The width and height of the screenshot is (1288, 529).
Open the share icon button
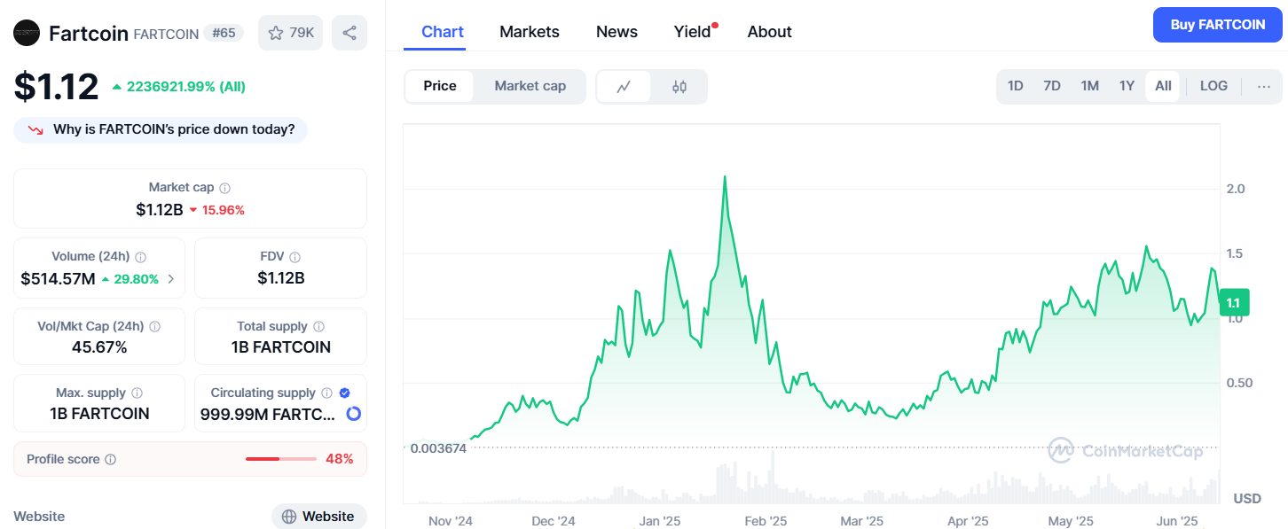349,33
